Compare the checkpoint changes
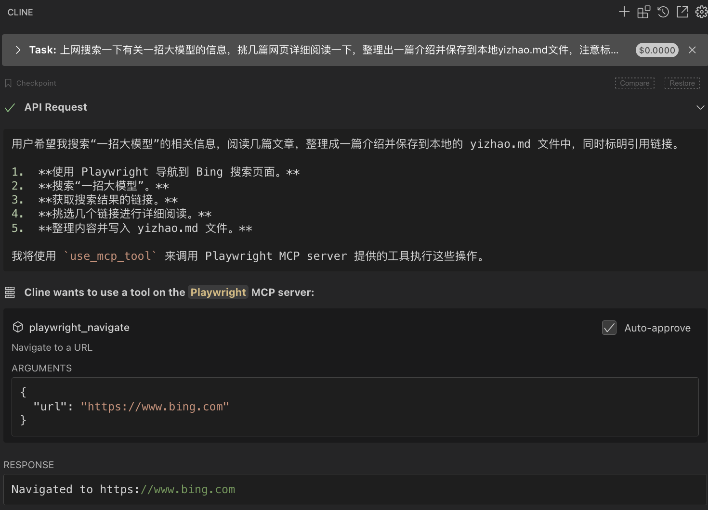 coord(635,83)
